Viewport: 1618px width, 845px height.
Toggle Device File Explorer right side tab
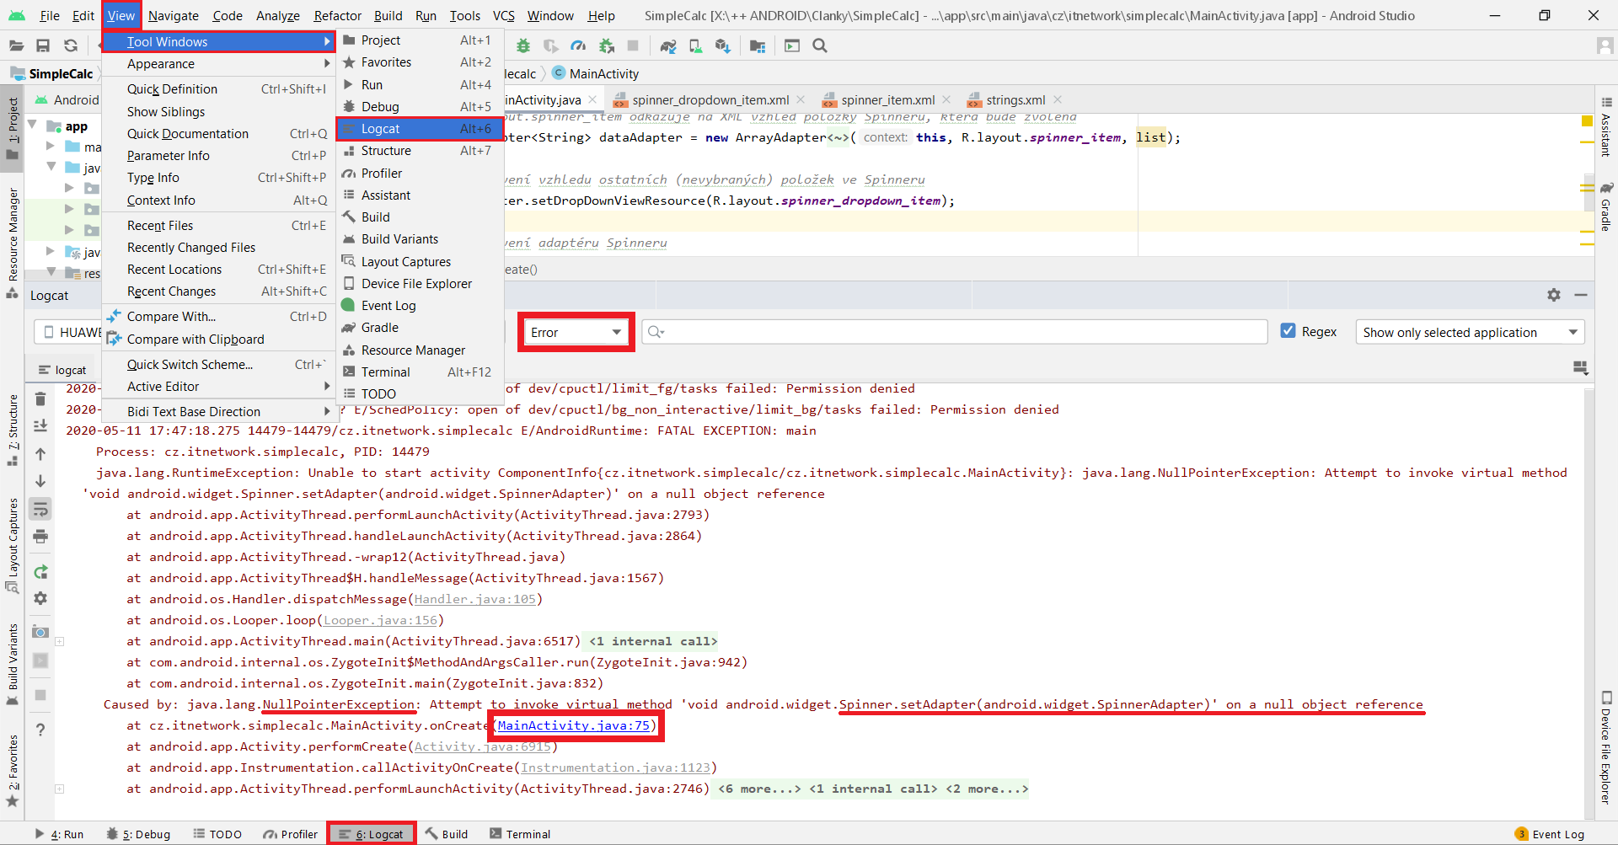click(x=1606, y=748)
